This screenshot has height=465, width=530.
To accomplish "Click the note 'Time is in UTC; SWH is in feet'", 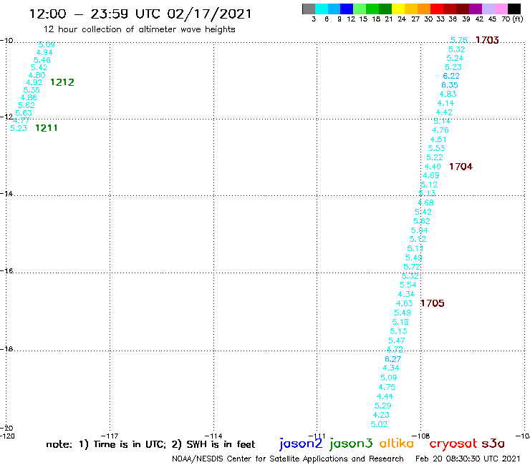I will pos(150,444).
